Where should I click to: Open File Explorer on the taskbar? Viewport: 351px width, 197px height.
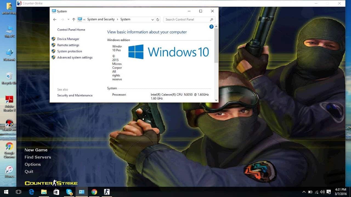(44, 192)
